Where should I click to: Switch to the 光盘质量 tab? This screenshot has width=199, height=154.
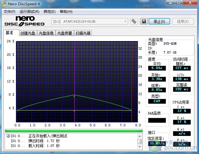click(64, 33)
